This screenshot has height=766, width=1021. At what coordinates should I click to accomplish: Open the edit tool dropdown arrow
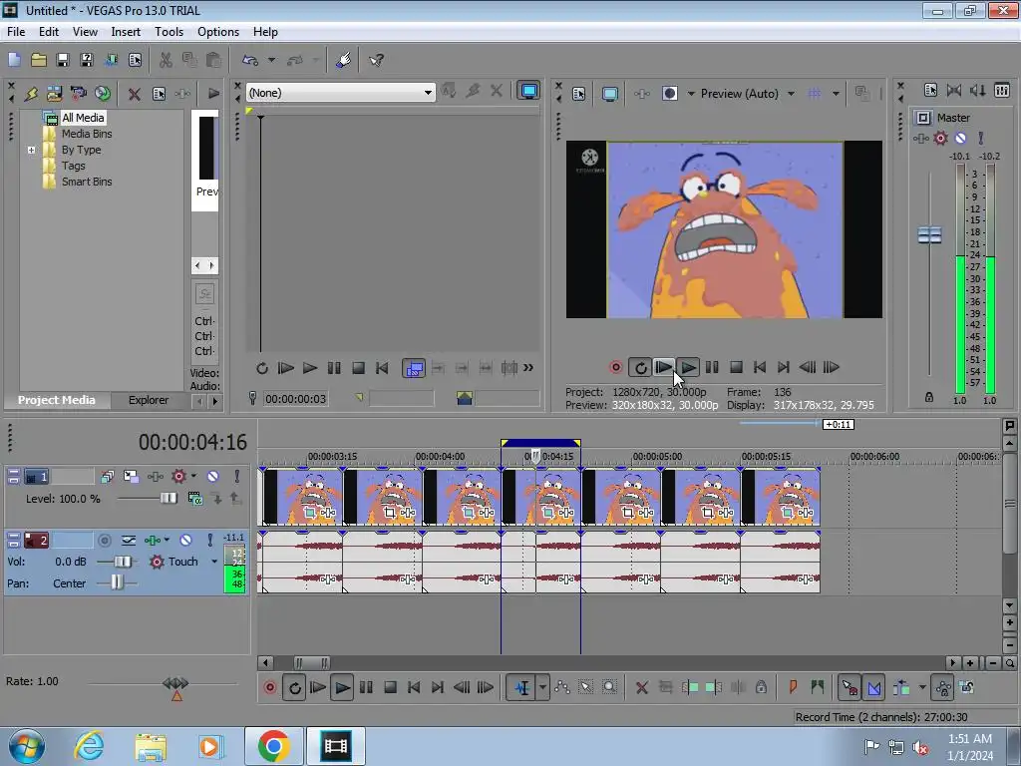542,687
